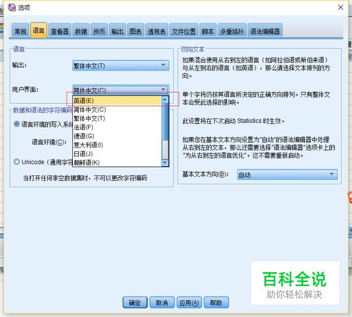Pick 繁体中文(T) in the open list
This screenshot has height=317, width=352.
(x=117, y=118)
